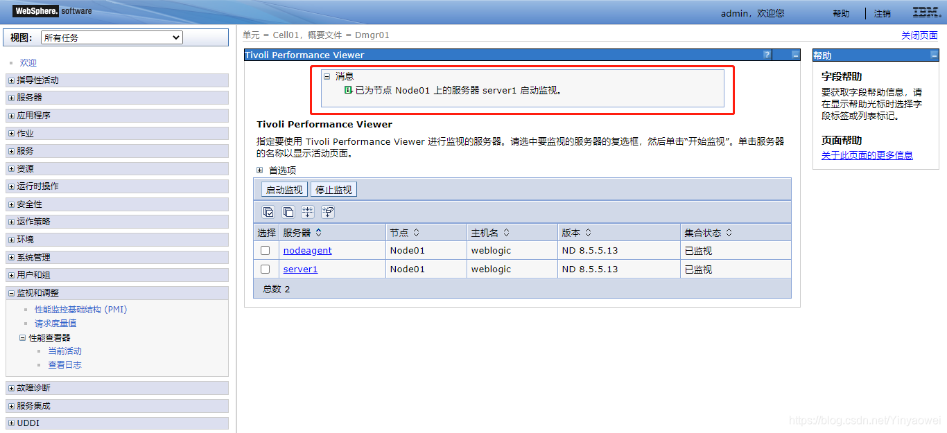This screenshot has height=433, width=947.
Task: Open the server1 server link
Action: tap(300, 269)
